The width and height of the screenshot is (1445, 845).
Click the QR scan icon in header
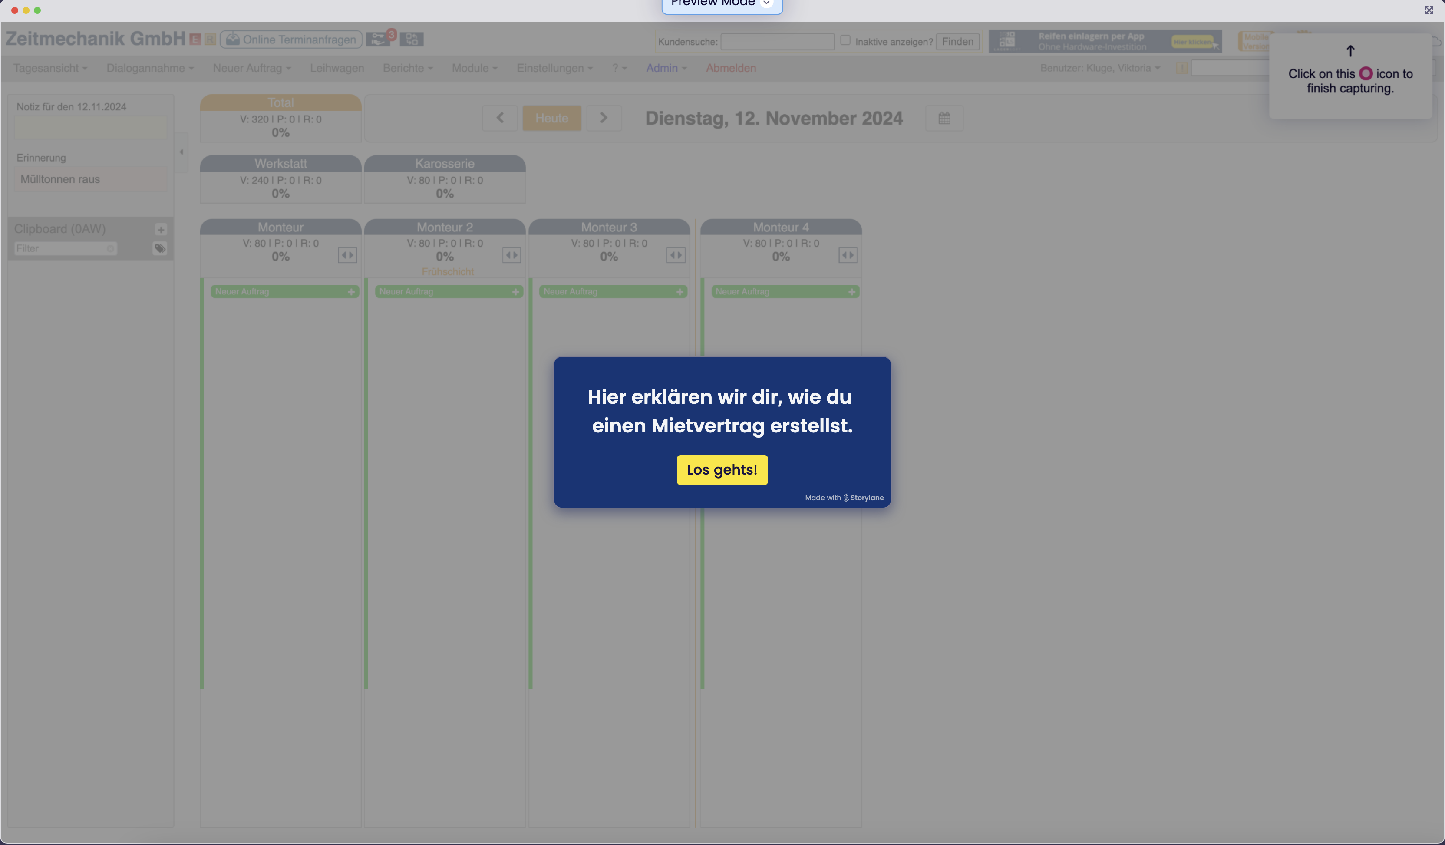coord(411,39)
